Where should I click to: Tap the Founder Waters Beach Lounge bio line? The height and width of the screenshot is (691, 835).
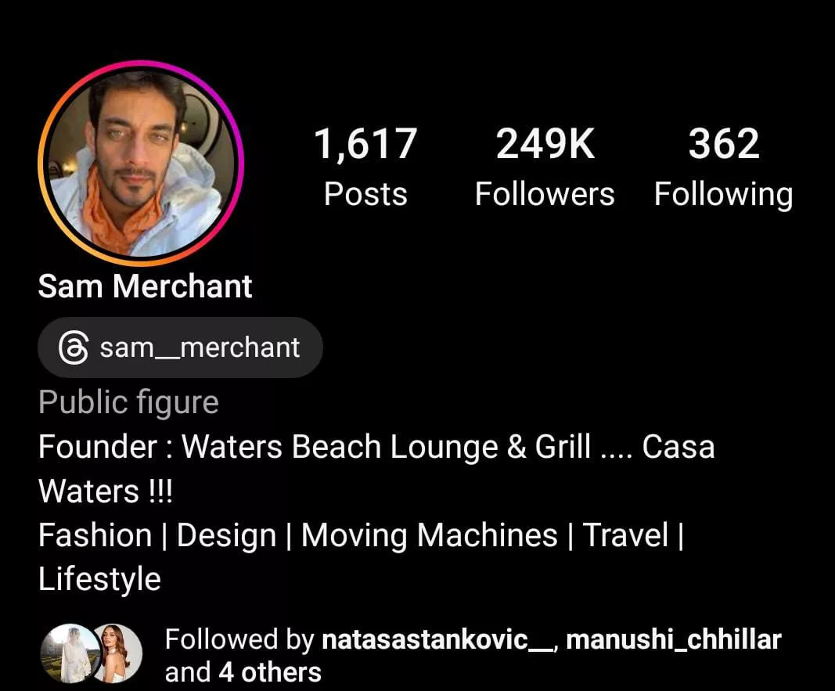[376, 469]
